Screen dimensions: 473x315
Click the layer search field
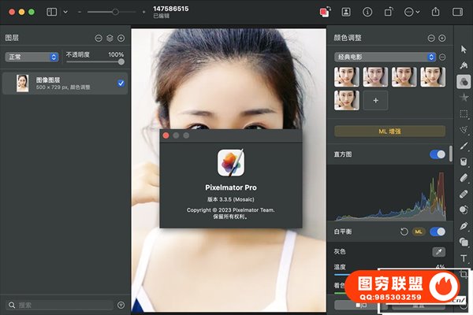tap(59, 304)
